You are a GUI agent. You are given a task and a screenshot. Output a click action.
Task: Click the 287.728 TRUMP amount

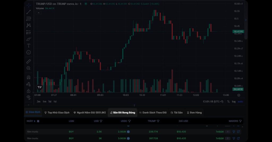click(x=153, y=138)
